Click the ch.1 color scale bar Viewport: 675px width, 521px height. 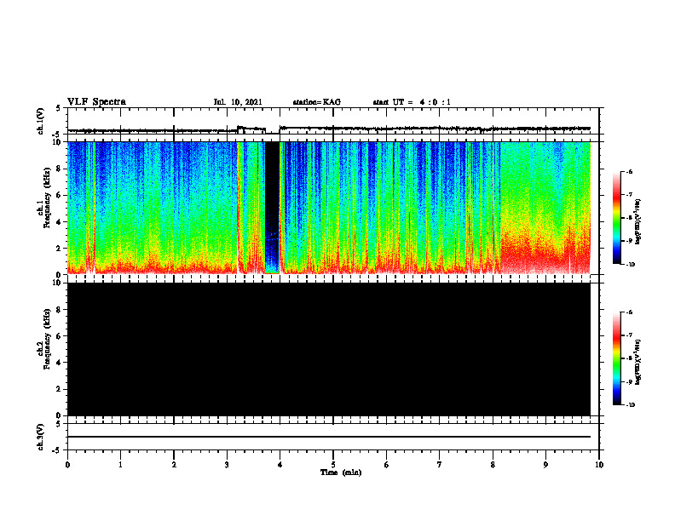click(616, 218)
